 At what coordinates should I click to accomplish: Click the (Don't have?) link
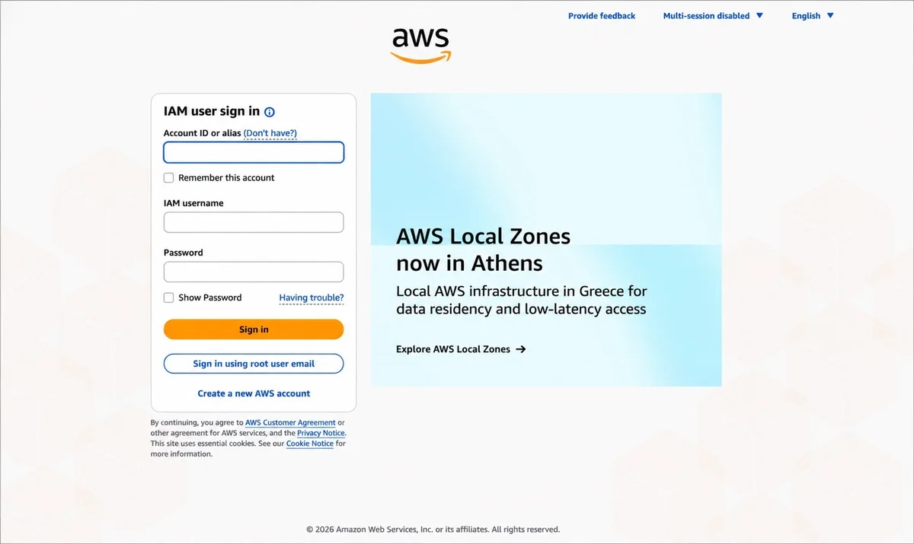pos(270,133)
